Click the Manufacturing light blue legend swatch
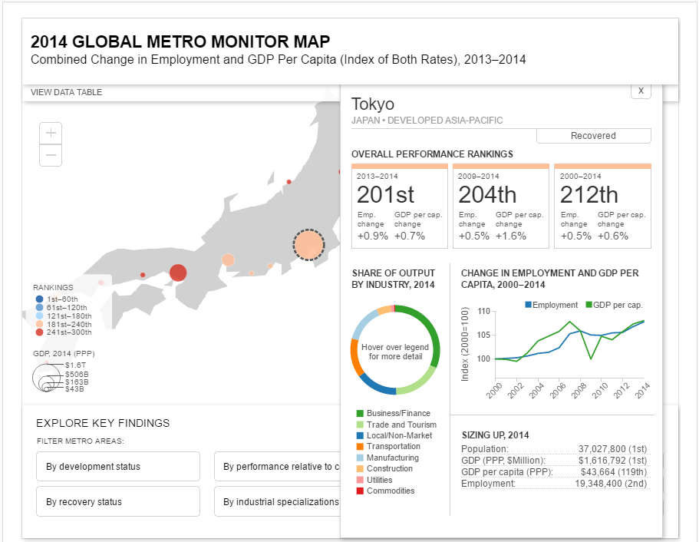 pos(360,458)
